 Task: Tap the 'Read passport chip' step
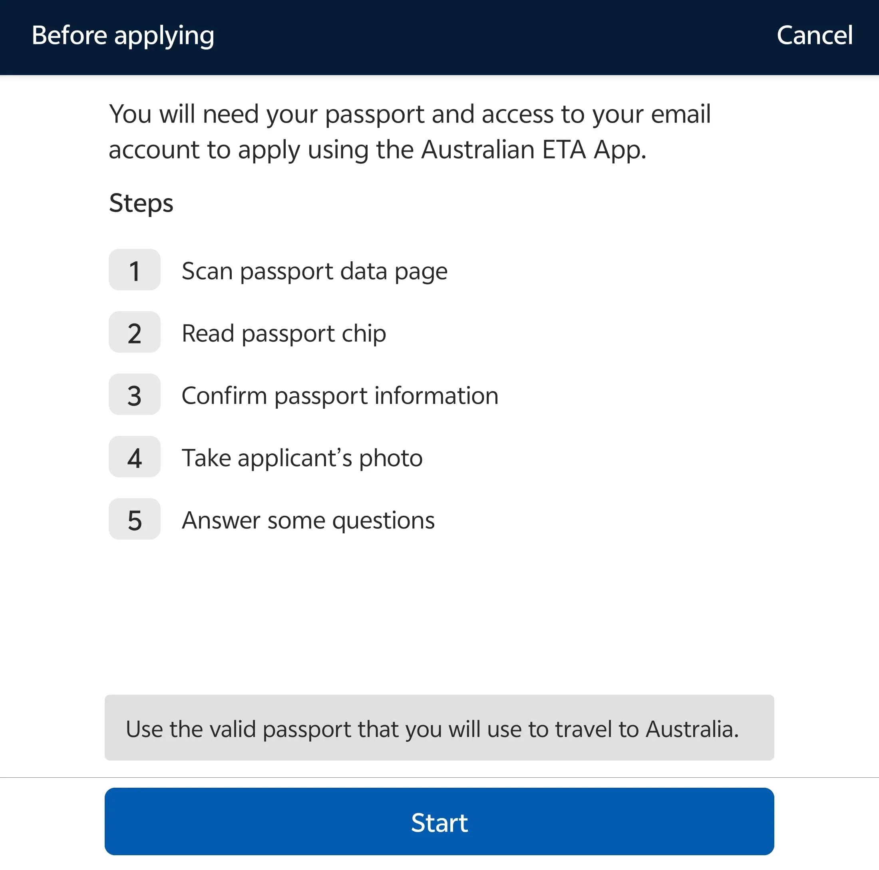click(x=283, y=334)
